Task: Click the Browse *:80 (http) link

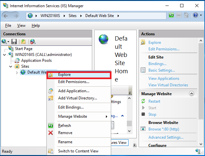Action: 164,129
